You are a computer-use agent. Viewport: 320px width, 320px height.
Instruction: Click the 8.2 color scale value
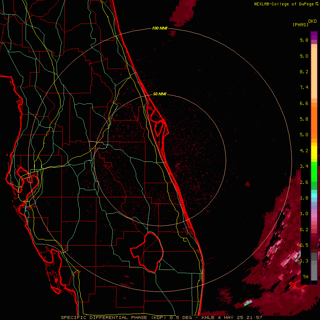[x=304, y=71]
